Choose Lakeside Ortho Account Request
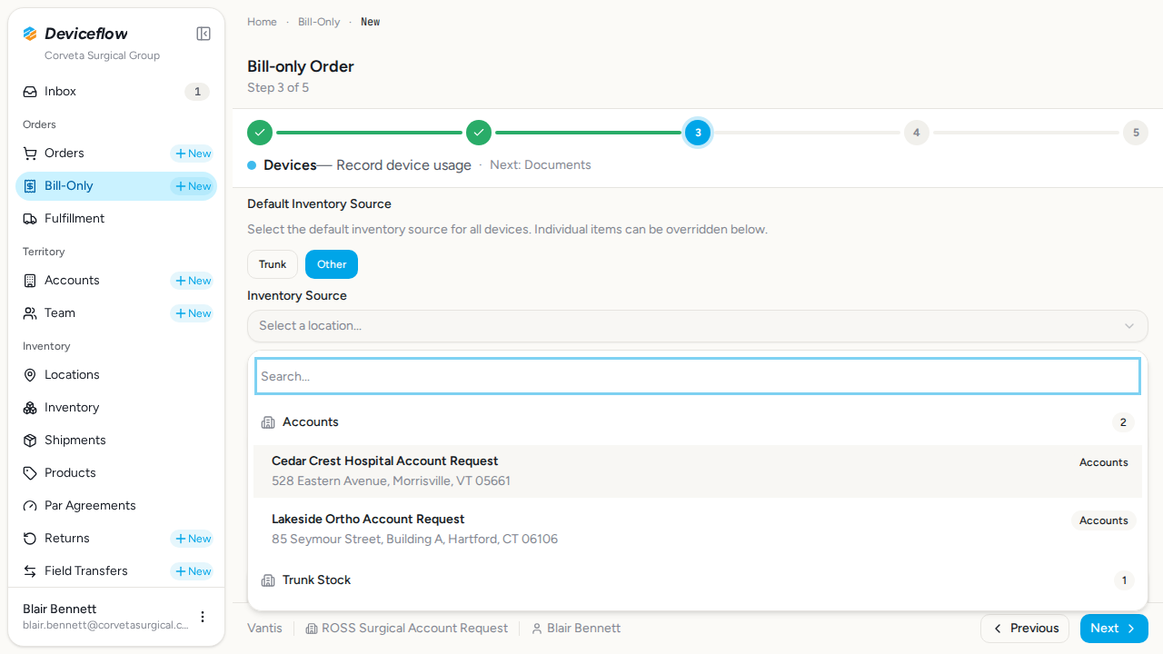1163x654 pixels. (x=698, y=530)
